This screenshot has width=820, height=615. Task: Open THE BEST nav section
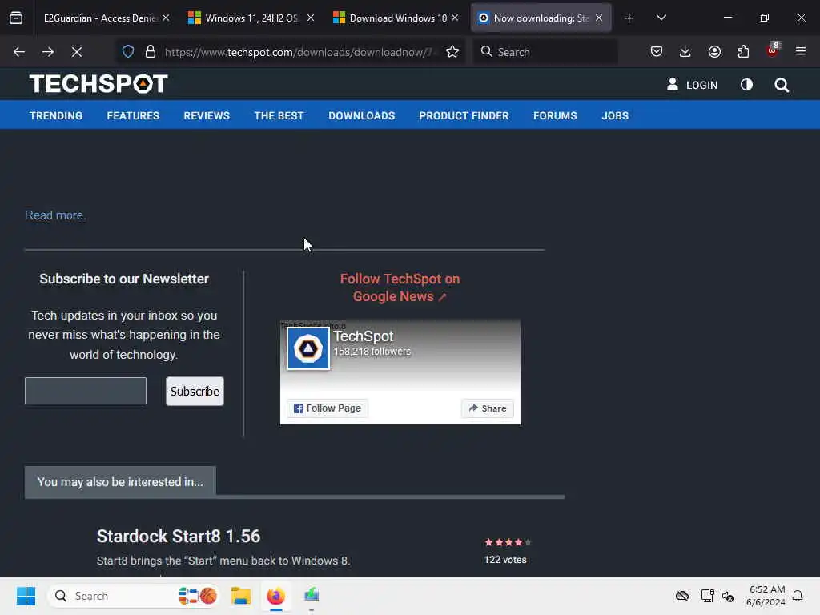pos(279,115)
